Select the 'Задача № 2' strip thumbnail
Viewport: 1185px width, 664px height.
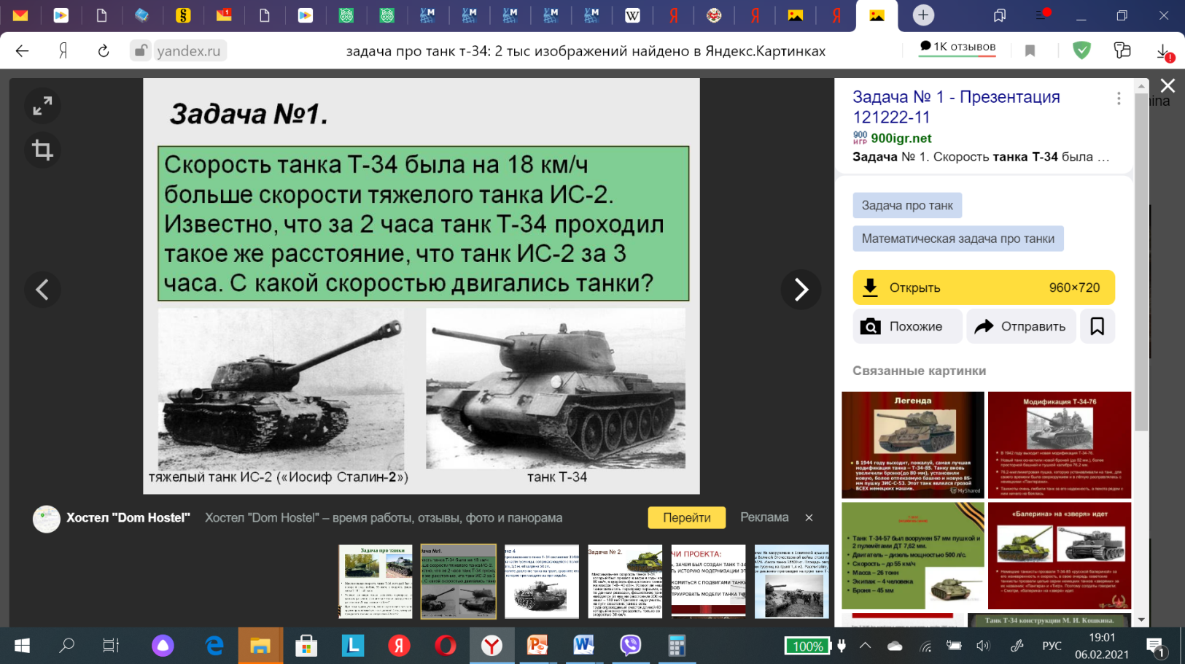point(625,582)
